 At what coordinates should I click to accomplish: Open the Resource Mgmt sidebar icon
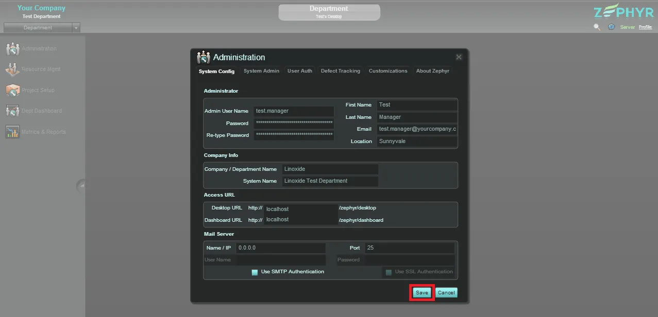12,69
